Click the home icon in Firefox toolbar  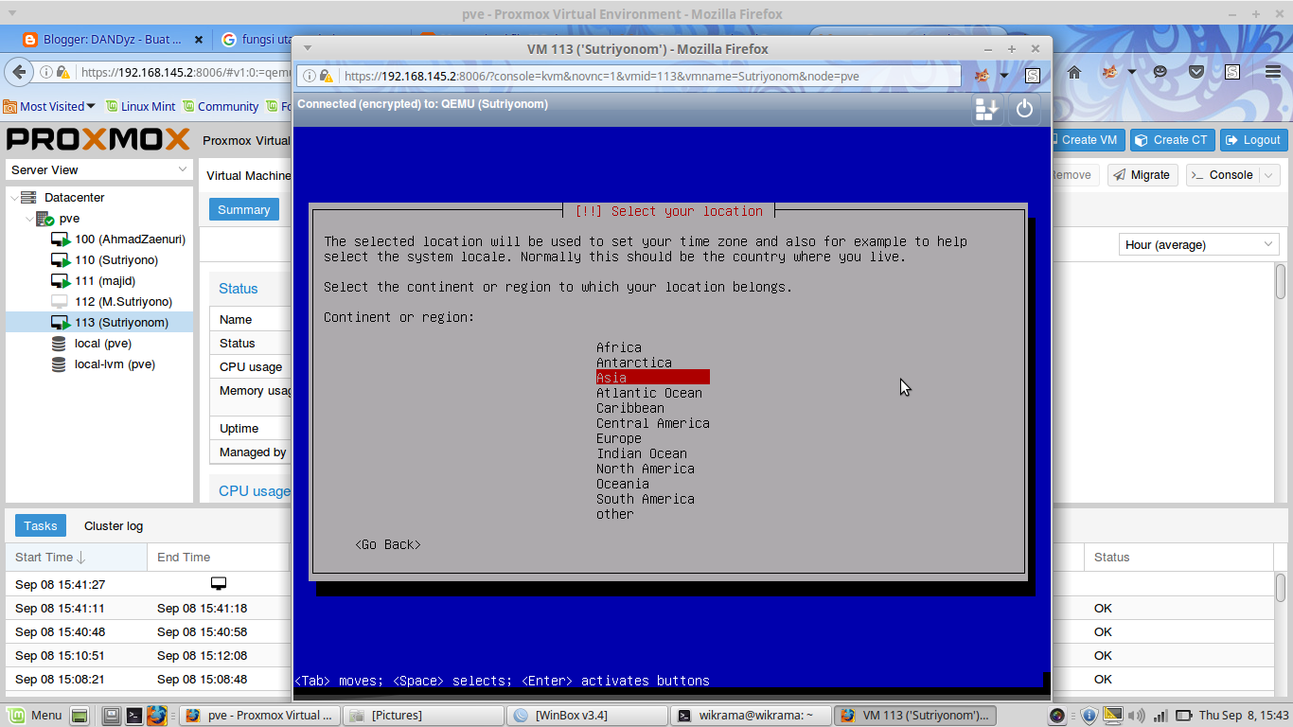click(x=1074, y=72)
